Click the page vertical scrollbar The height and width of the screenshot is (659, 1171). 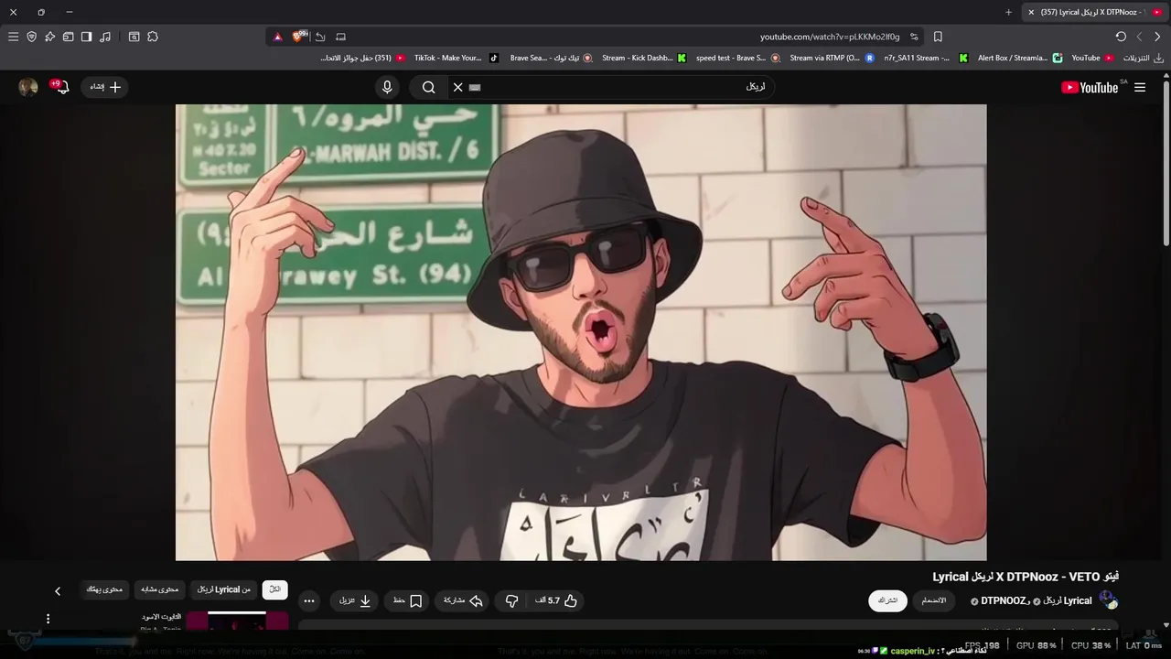pos(1166,165)
